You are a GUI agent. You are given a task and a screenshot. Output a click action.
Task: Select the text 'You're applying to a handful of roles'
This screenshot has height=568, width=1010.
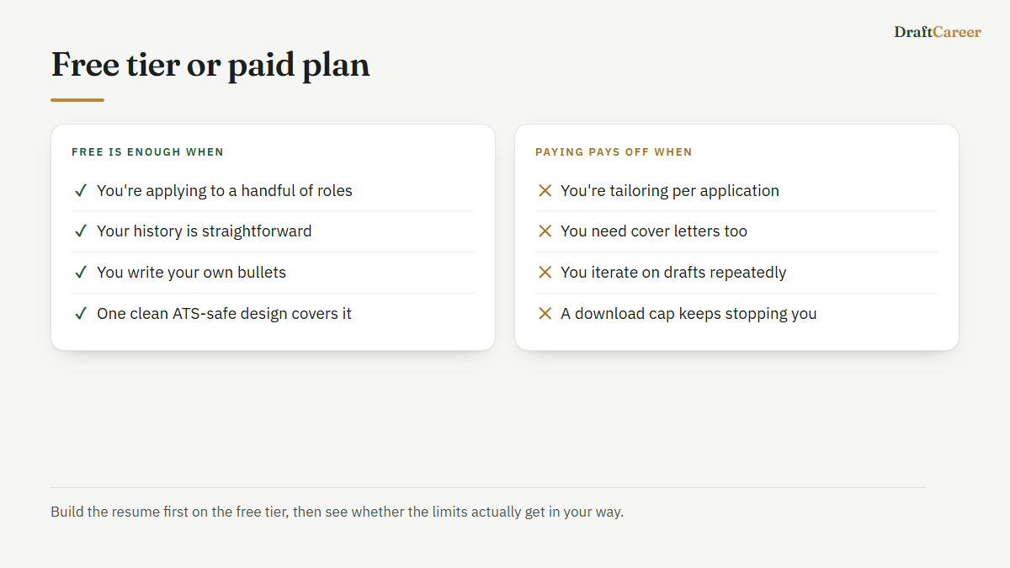point(225,191)
